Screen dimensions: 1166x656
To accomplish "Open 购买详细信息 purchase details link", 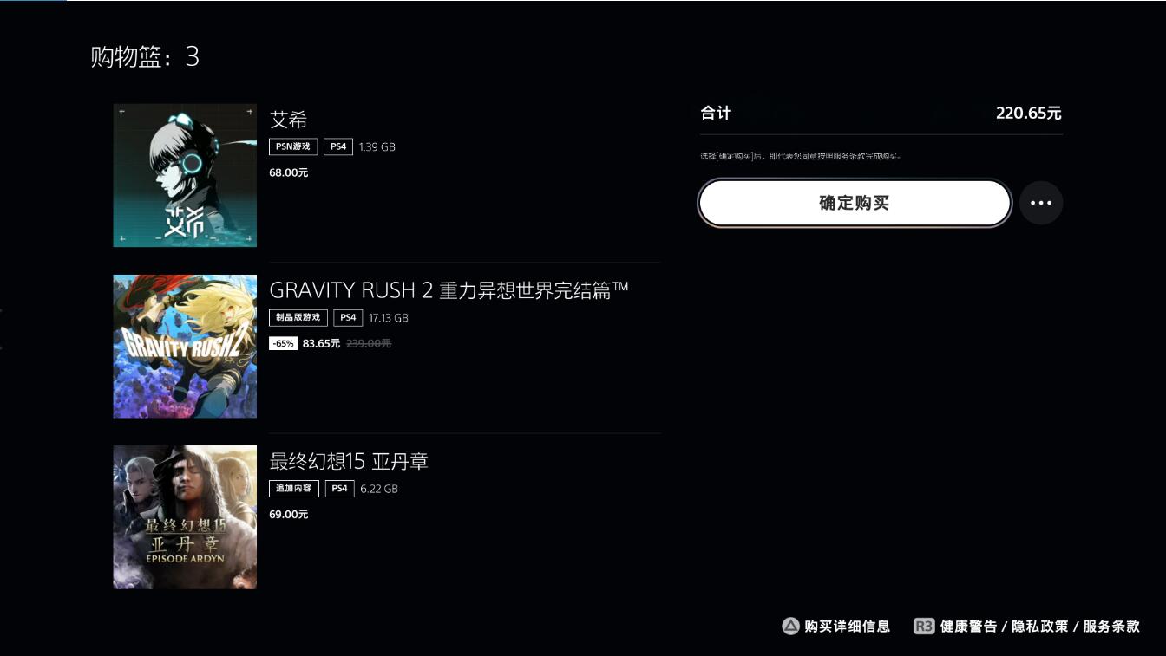I will pyautogui.click(x=847, y=626).
